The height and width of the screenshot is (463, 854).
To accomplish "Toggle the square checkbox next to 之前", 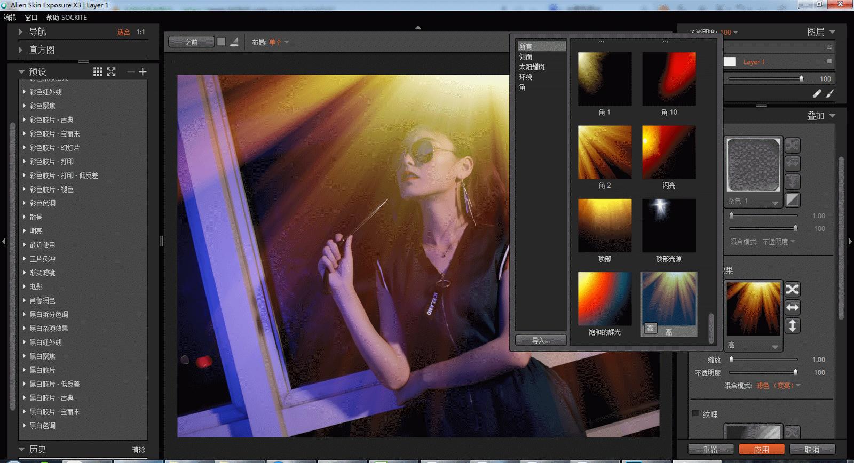I will click(221, 42).
